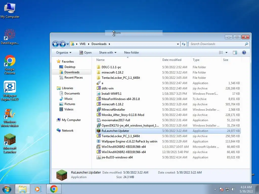Sort by the Name column header
Screen dimensions: 259x194
point(128,60)
